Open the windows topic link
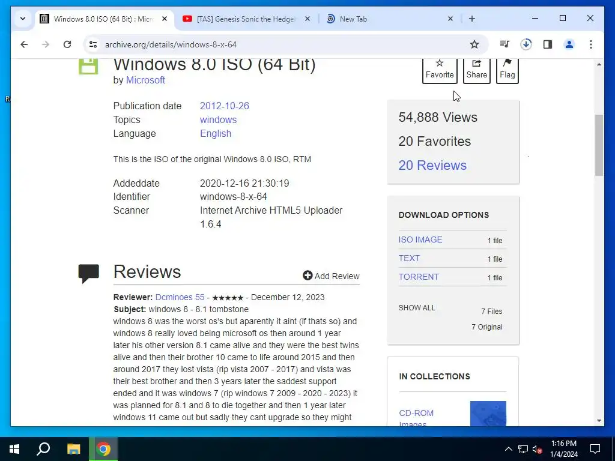Screen dimensions: 615x461 [218, 119]
